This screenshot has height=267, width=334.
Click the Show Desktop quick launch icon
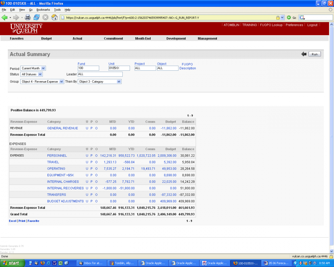[66, 263]
